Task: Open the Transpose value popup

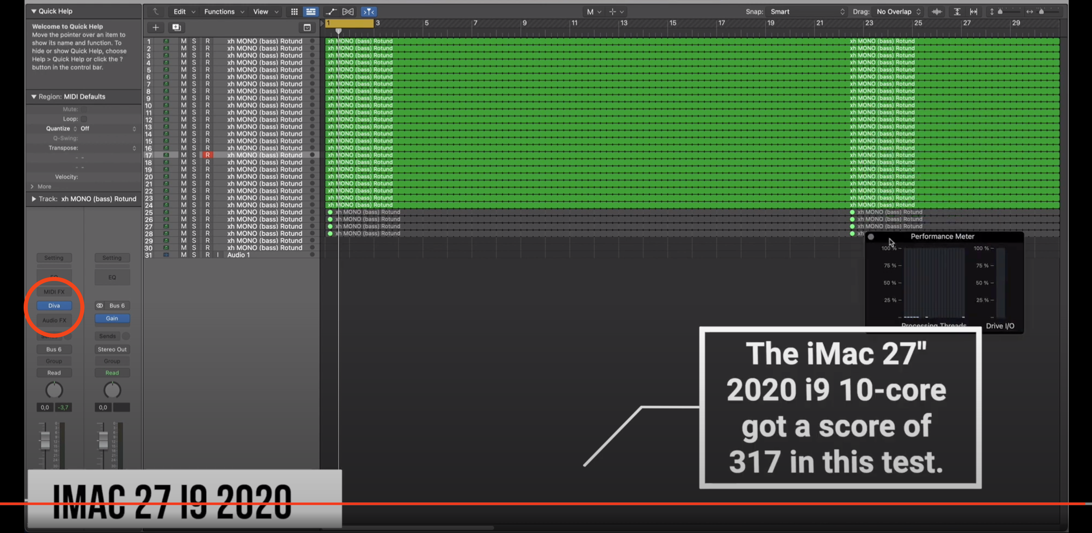Action: coord(108,148)
